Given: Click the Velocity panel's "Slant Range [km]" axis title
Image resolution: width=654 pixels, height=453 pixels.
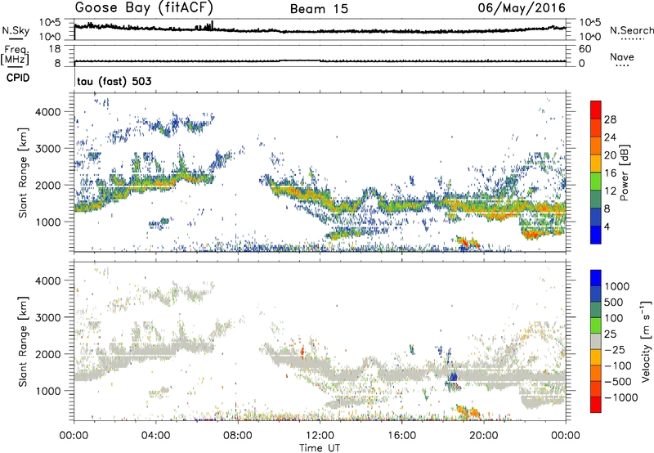Looking at the screenshot, I should pos(23,341).
